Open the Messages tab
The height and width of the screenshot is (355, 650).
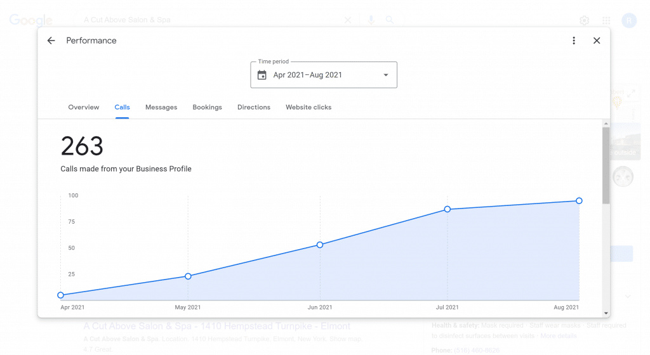[161, 107]
